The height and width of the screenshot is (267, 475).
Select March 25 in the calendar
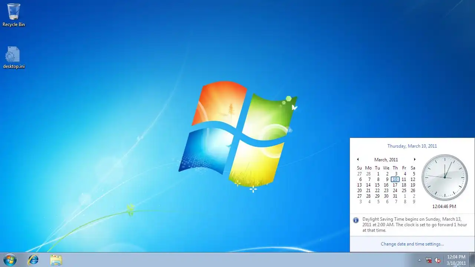(x=404, y=191)
